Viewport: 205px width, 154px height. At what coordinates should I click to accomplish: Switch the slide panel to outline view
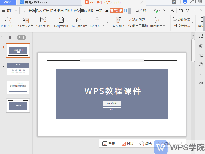[12, 37]
